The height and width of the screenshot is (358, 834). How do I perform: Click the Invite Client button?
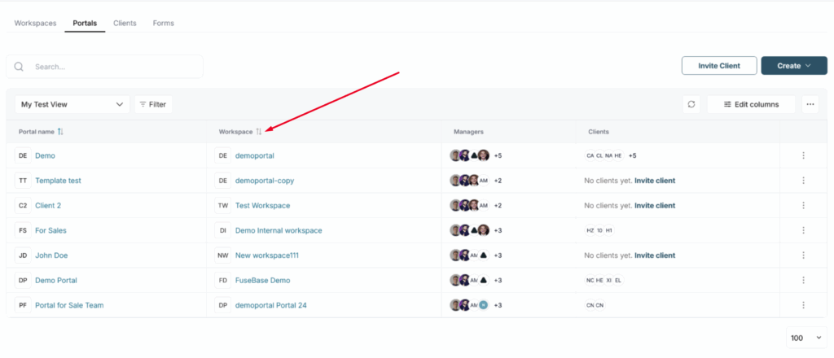(718, 66)
